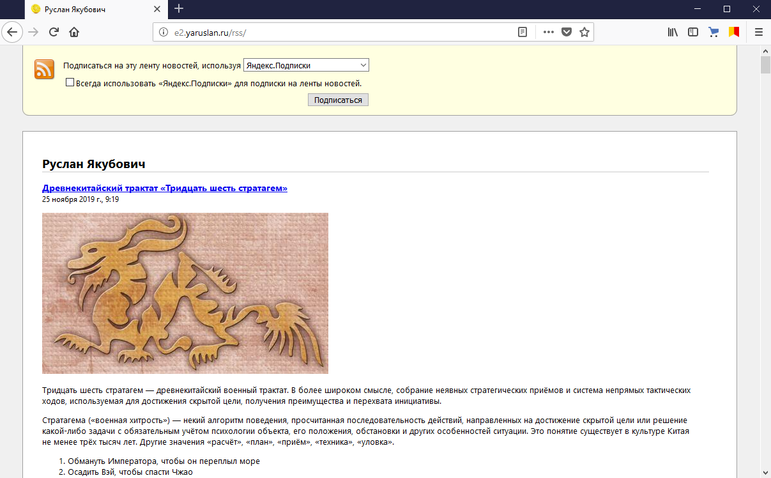Select the Руслан Якубович tab
771x478 pixels.
click(x=96, y=10)
